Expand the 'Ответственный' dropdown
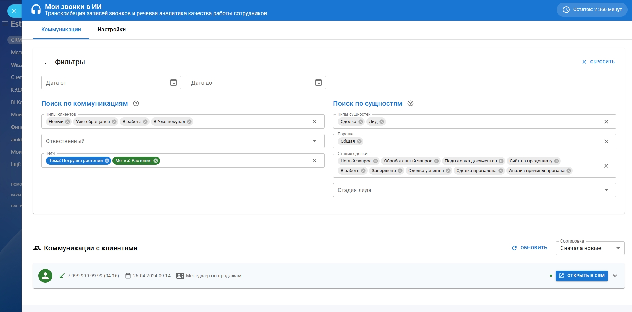Viewport: 632px width, 312px height. [314, 141]
